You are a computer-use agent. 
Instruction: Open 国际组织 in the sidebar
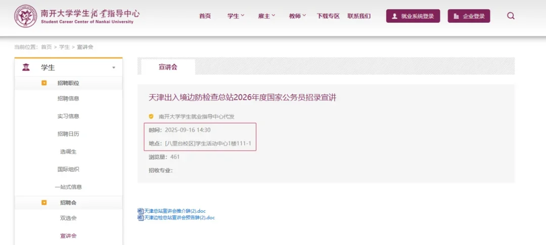click(x=68, y=170)
